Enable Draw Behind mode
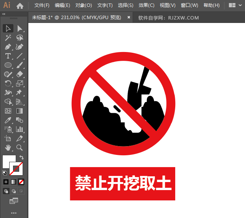The width and height of the screenshot is (245, 218). coord(14,191)
